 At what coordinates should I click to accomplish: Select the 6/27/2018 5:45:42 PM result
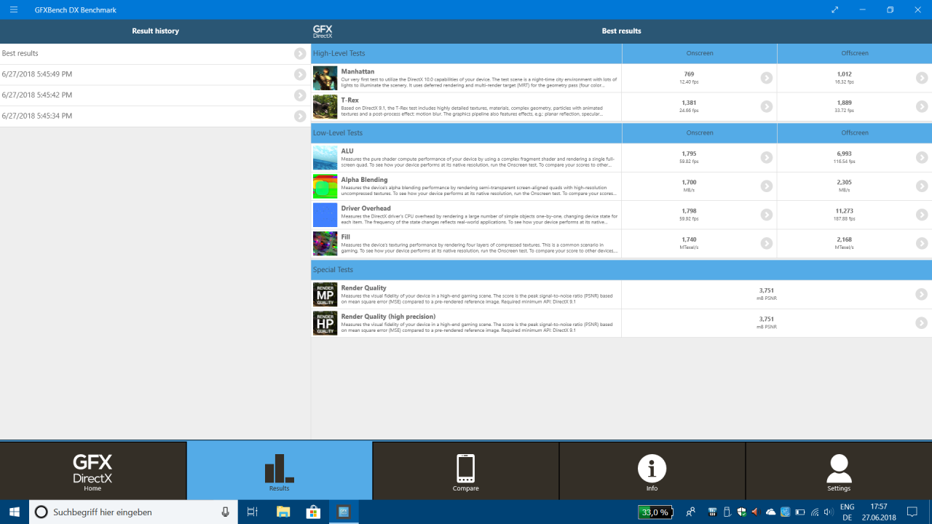[x=155, y=95]
